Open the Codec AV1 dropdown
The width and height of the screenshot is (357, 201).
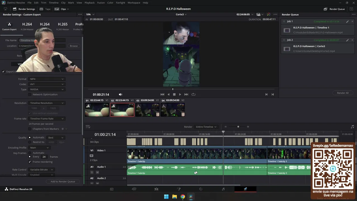click(47, 84)
